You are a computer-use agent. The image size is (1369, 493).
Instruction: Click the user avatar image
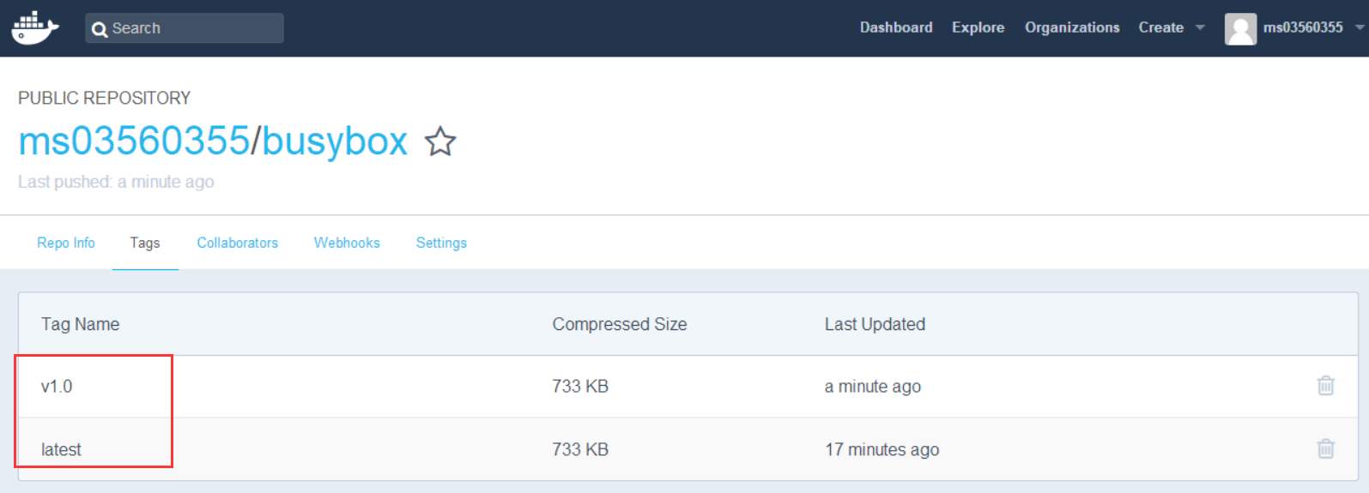1240,28
